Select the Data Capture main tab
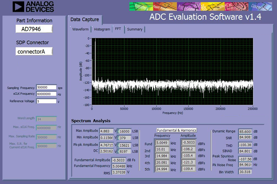Viewport: 277px width, 184px height. (x=85, y=20)
